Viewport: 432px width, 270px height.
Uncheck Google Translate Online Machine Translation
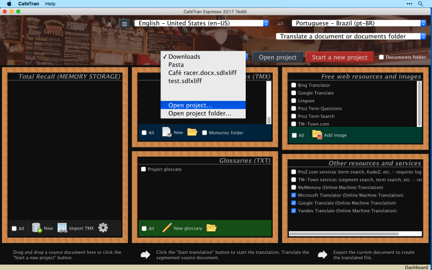coord(294,203)
